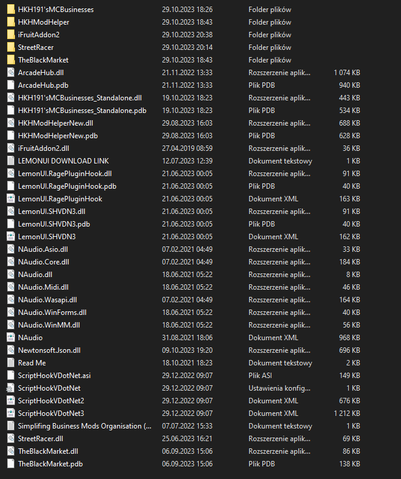The width and height of the screenshot is (401, 479).
Task: Click the HKHModHelper folder icon
Action: (x=11, y=22)
